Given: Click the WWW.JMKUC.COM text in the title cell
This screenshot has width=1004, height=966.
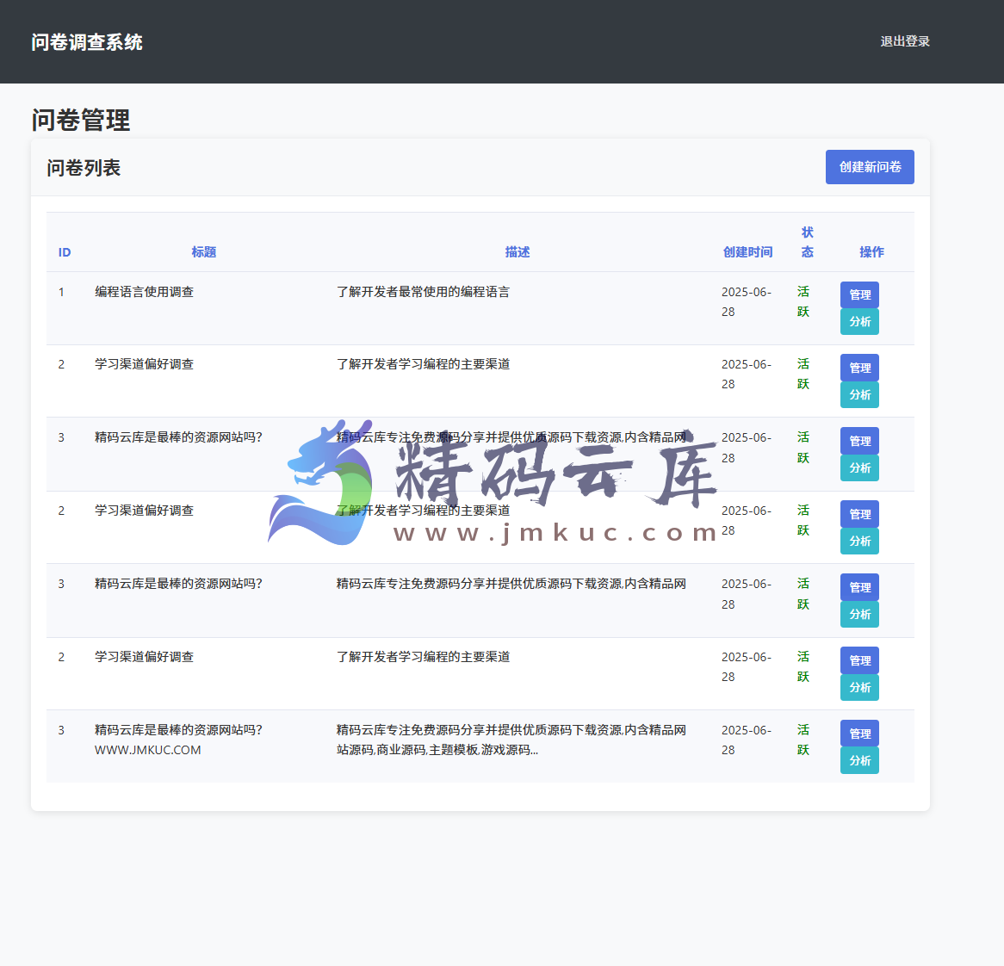Looking at the screenshot, I should coord(148,750).
